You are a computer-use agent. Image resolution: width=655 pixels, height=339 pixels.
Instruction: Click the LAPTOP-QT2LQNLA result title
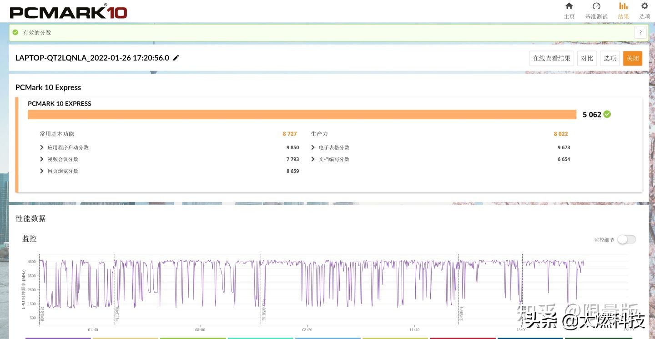pyautogui.click(x=92, y=58)
